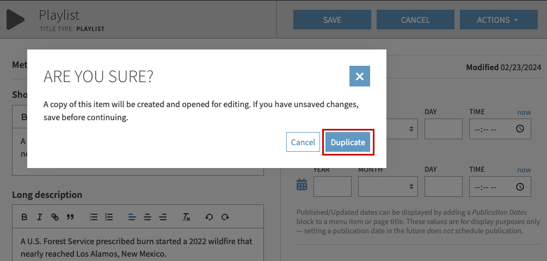Close the Are You Sure dialog

(359, 77)
